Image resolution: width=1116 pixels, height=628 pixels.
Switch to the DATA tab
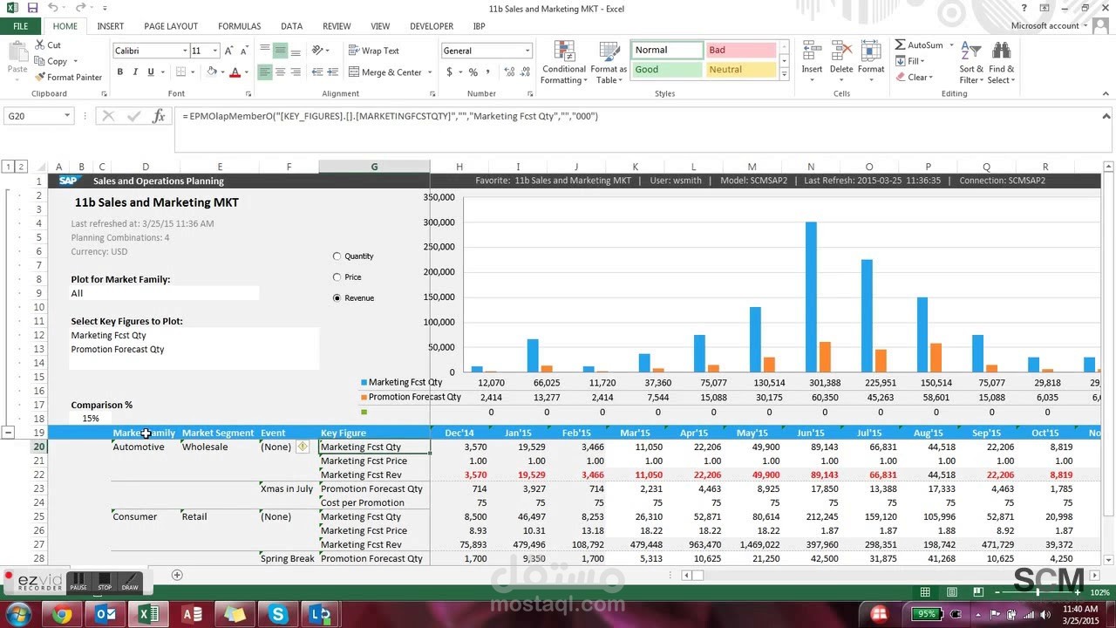pyautogui.click(x=292, y=26)
